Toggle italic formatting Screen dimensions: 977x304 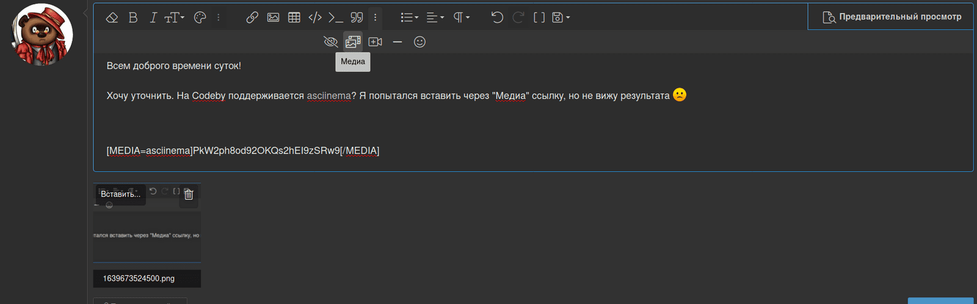(x=153, y=18)
